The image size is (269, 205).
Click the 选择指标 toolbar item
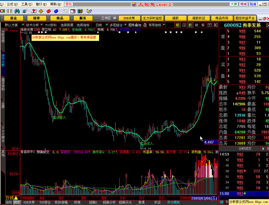(83, 25)
